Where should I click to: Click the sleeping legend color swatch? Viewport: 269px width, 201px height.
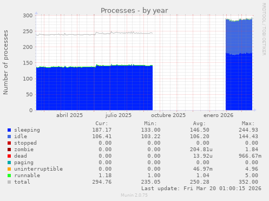pos(9,130)
